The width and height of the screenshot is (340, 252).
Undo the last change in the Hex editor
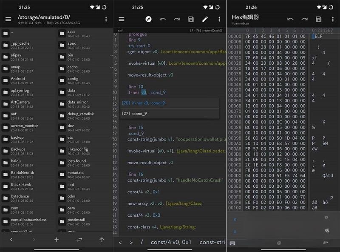(x=290, y=19)
